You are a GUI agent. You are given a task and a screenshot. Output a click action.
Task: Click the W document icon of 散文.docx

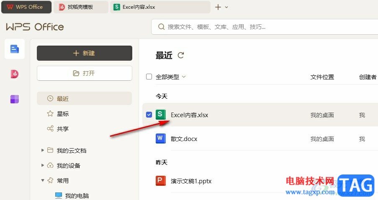tap(161, 138)
